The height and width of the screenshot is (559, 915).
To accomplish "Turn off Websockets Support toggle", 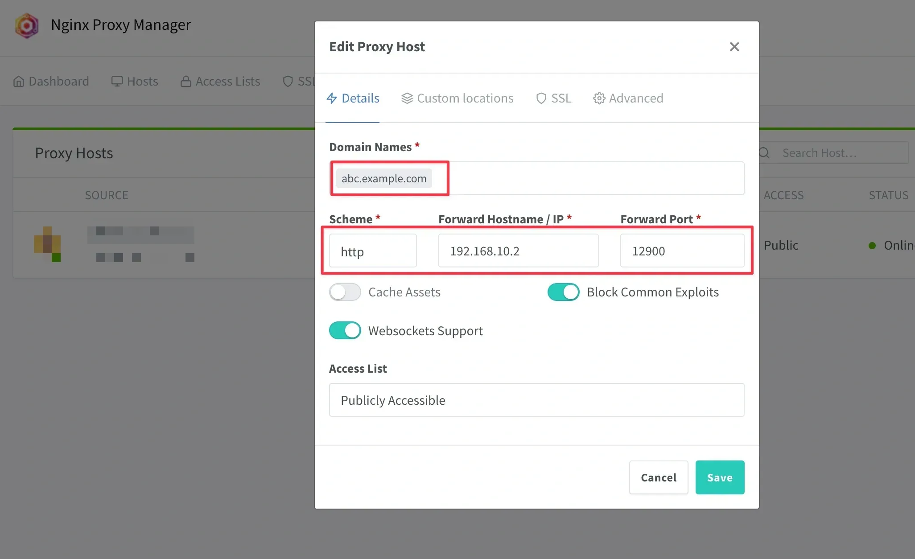I will point(345,331).
